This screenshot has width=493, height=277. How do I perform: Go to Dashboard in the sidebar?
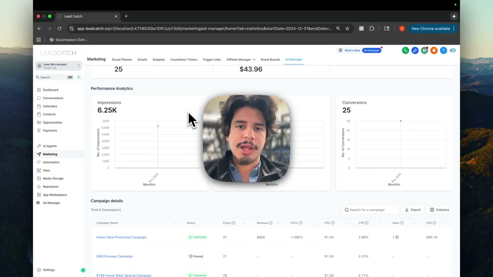50,90
